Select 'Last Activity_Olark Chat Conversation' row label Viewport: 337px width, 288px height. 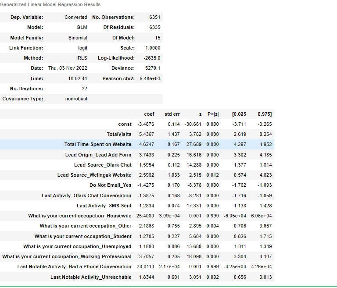86,196
